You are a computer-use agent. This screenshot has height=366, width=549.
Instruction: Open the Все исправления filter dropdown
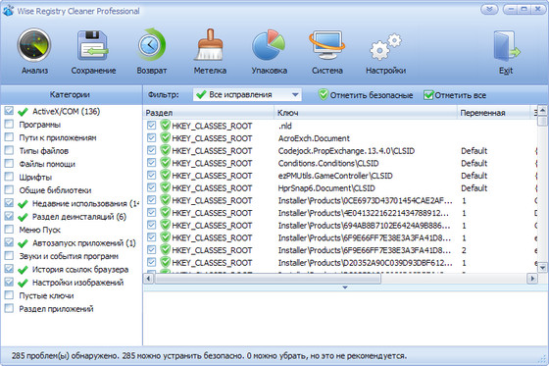point(247,94)
